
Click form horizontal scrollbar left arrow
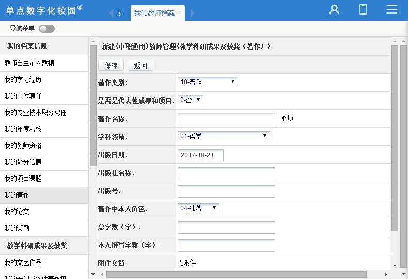[102, 274]
